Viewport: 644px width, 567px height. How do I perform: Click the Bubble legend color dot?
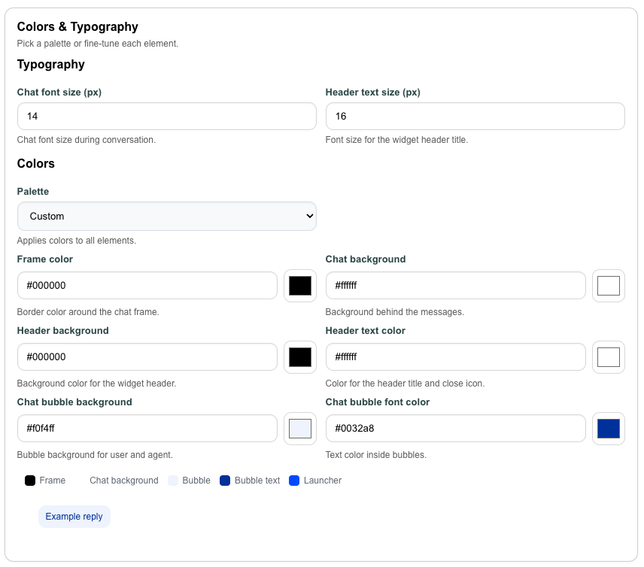click(173, 481)
